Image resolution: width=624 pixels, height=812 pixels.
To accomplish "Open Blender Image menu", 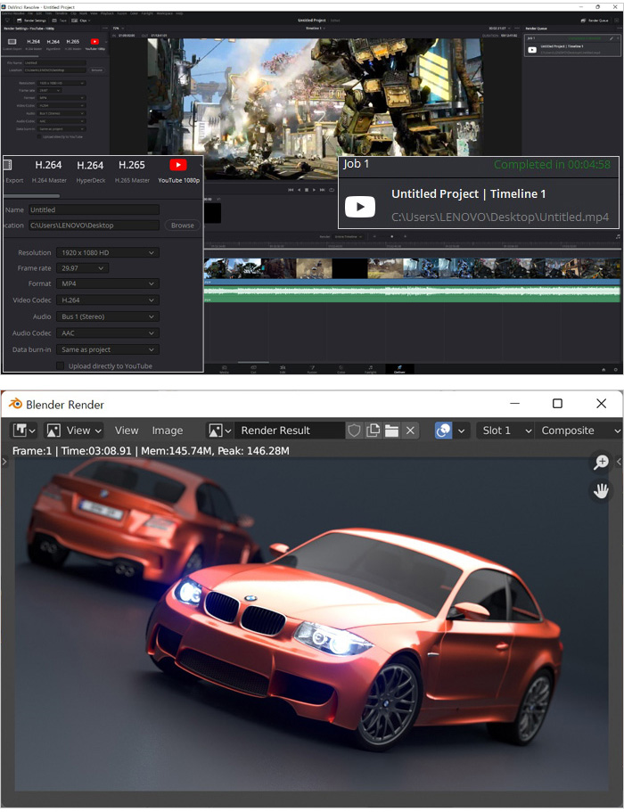I will point(168,431).
